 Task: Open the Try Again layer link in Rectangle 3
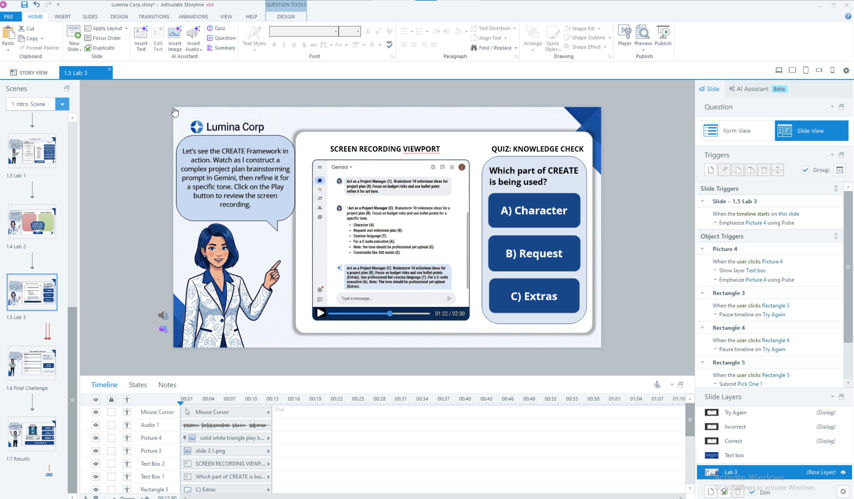[x=773, y=314]
